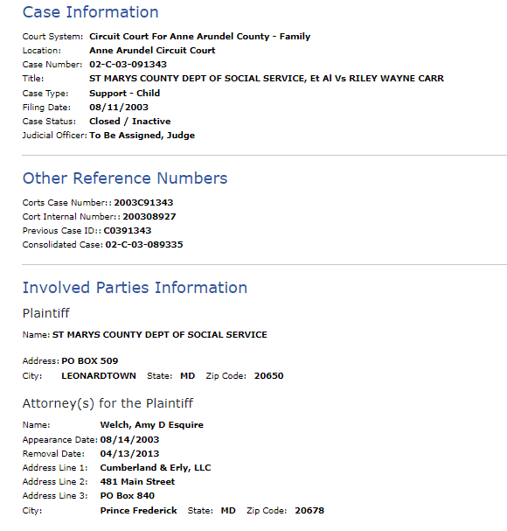Click the attorney removal date 04/13/2013
Screen dimensions: 507x531
point(129,454)
